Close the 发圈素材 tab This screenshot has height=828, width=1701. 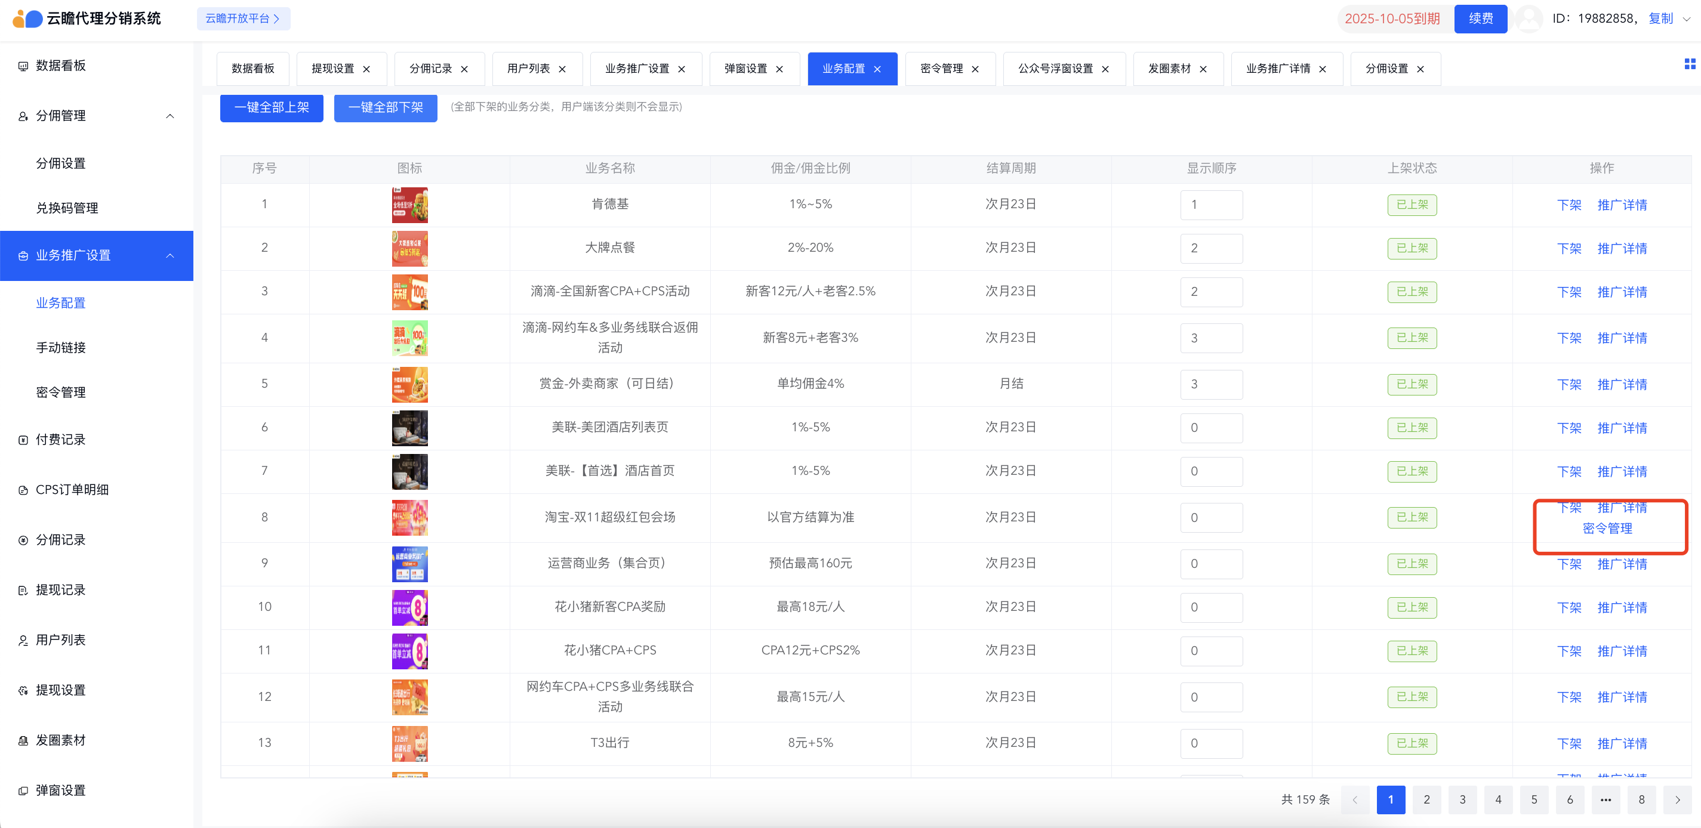(1203, 69)
